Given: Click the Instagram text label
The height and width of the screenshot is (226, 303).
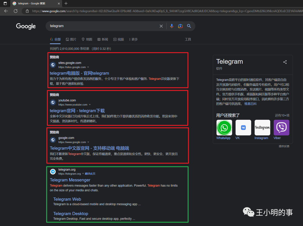Looking at the screenshot, I should coord(261,138).
